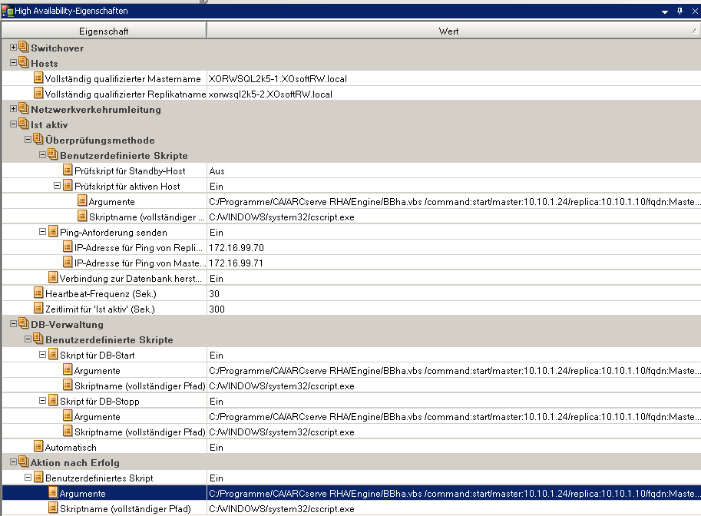This screenshot has height=516, width=701.
Task: Collapse Skript für DB-Start node
Action: [42, 355]
